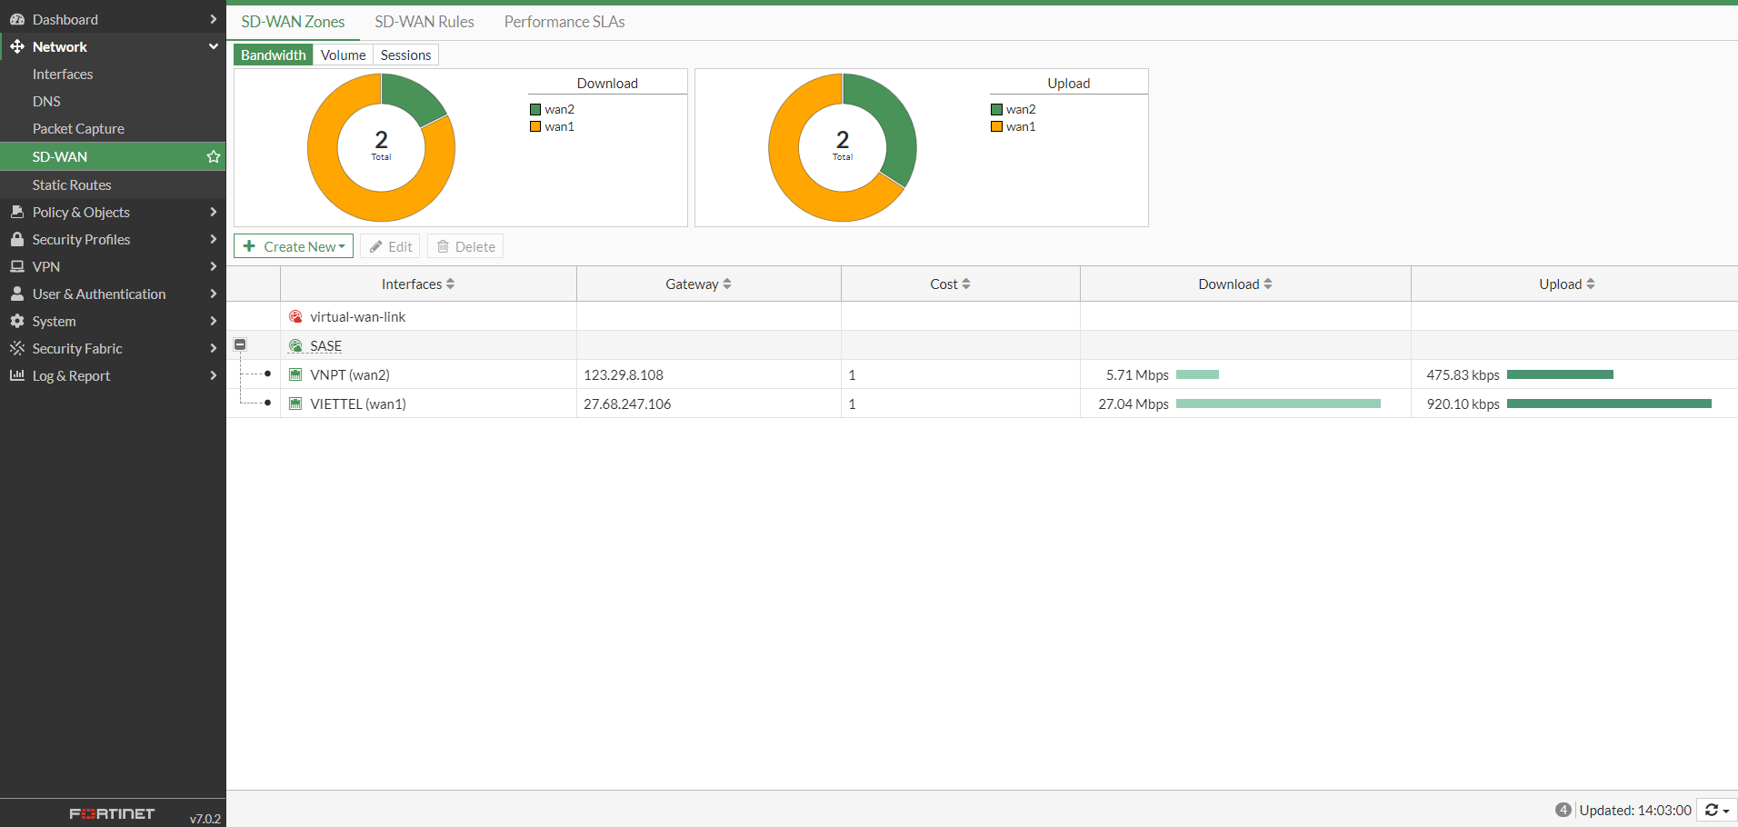Click the Dashboard gauge icon in sidebar
The width and height of the screenshot is (1738, 827).
17,19
